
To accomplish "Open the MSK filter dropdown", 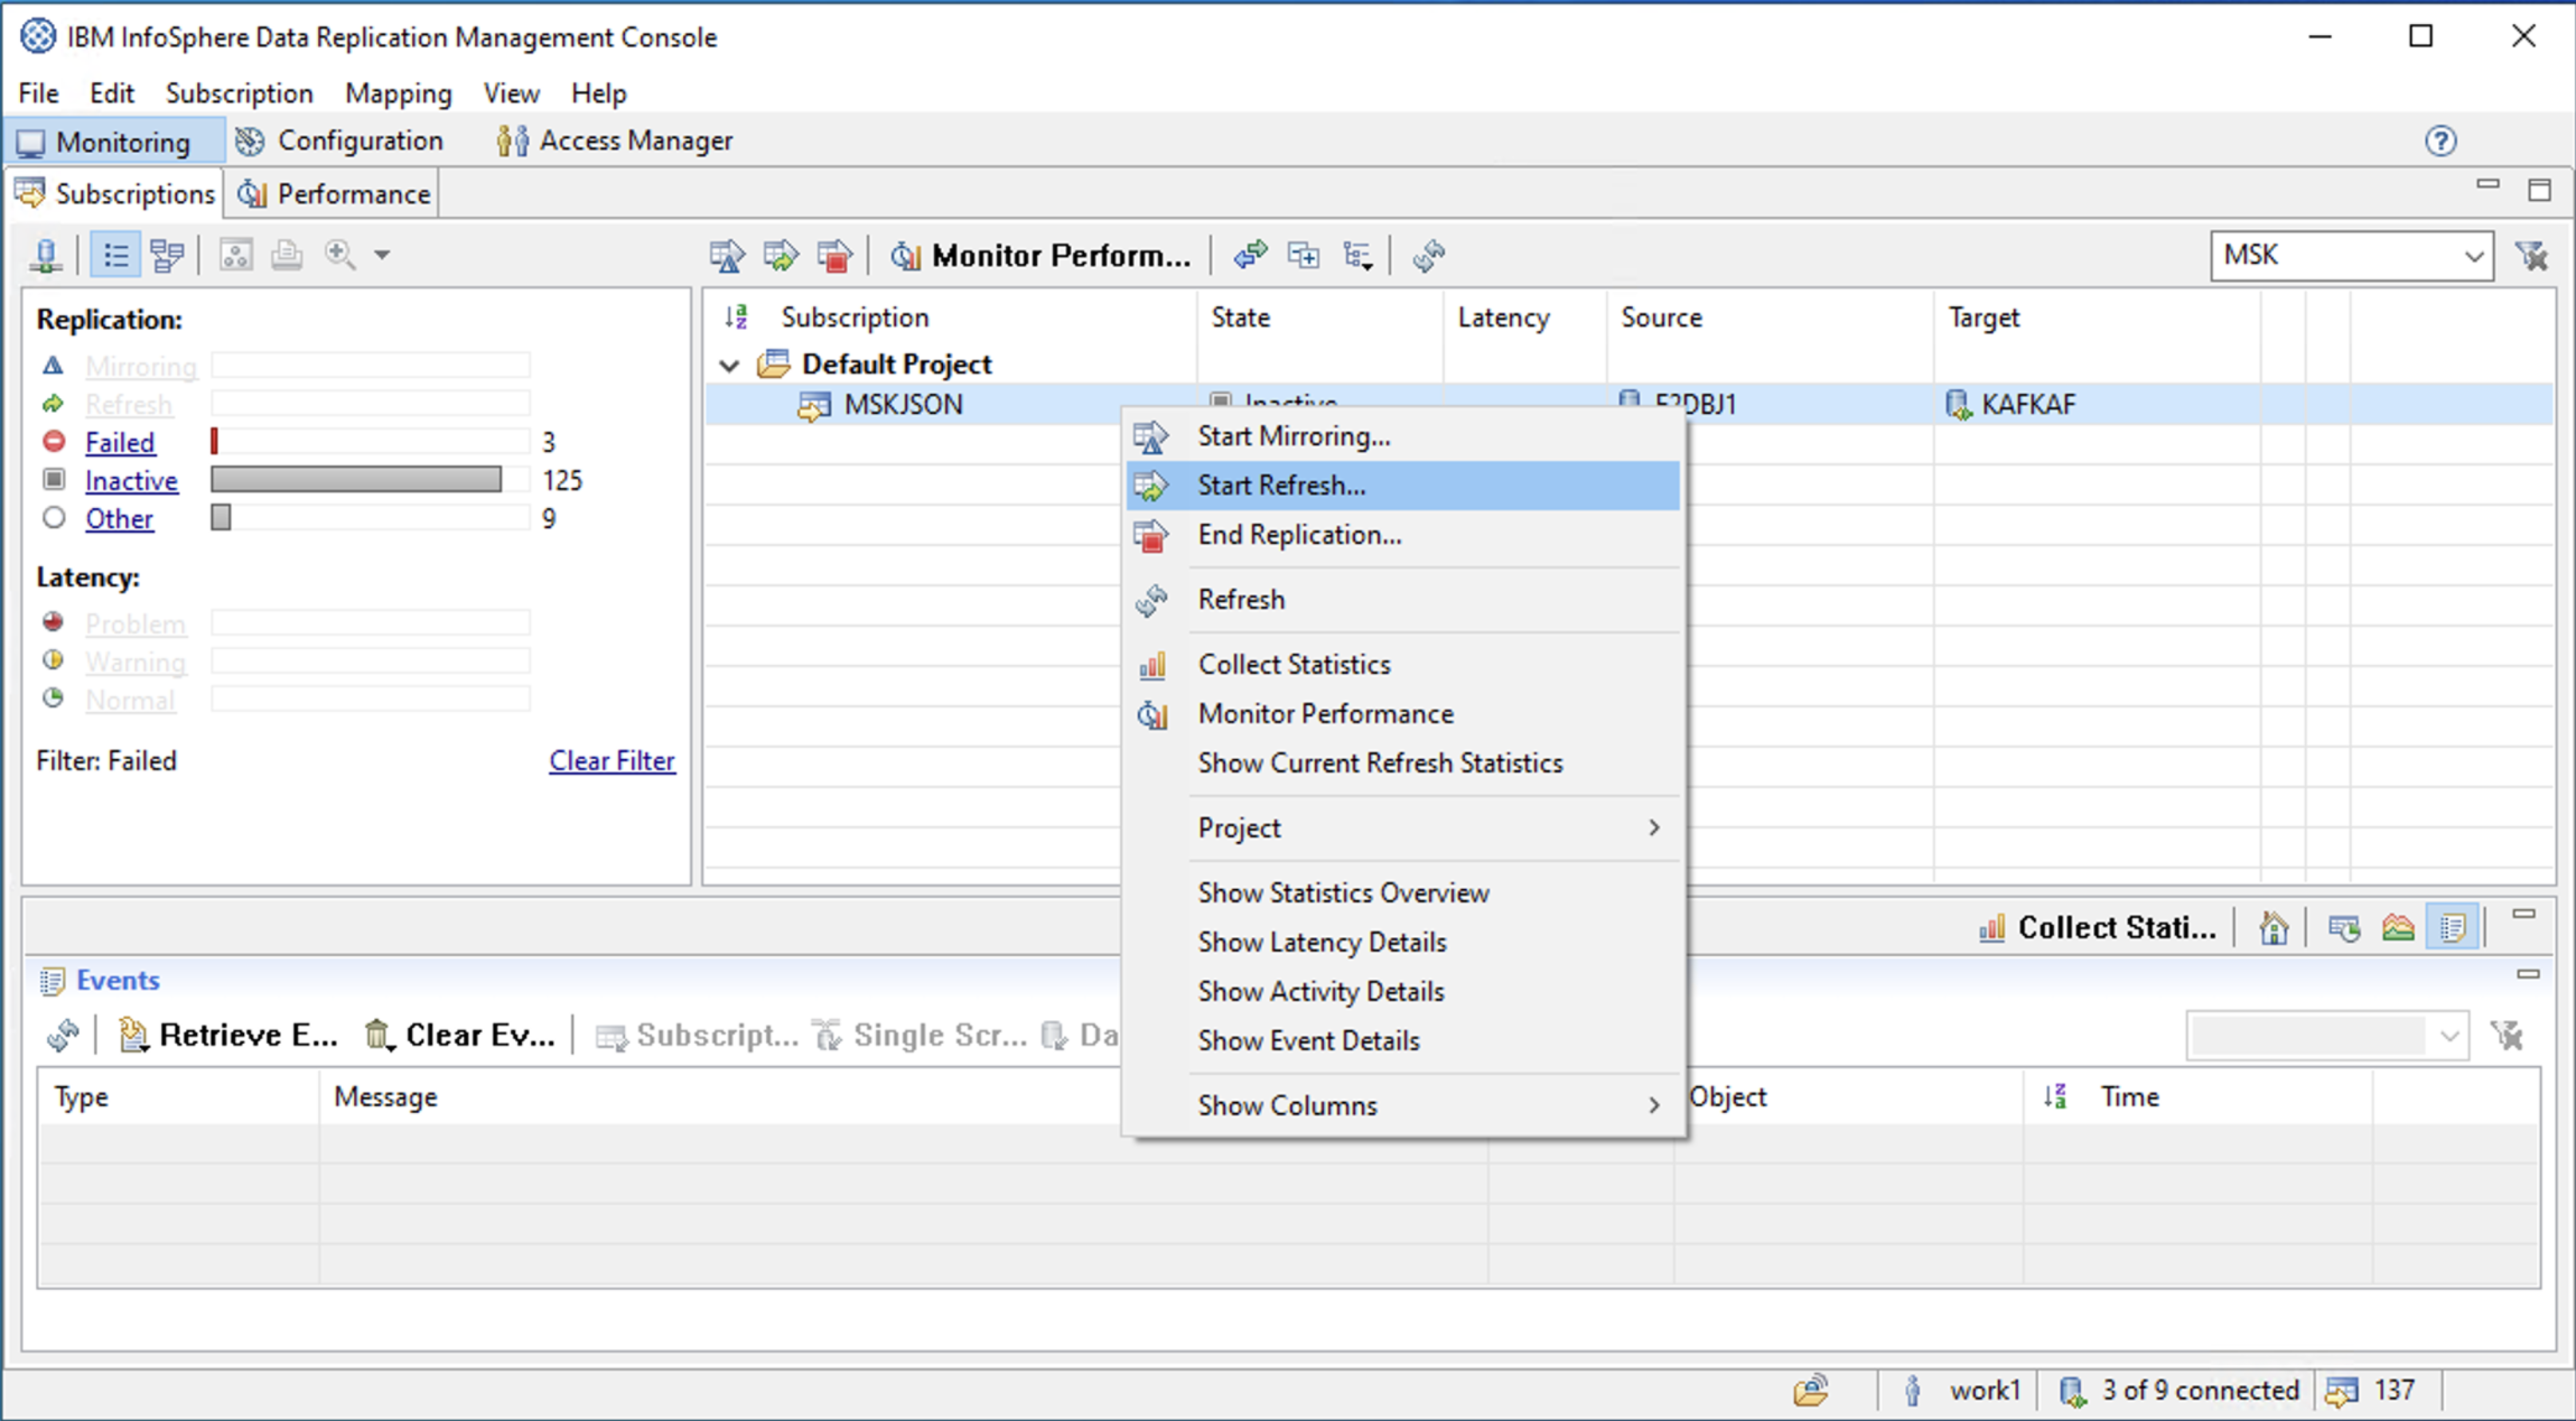I will pyautogui.click(x=2473, y=256).
